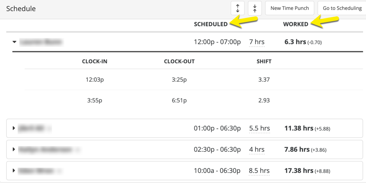Screen dimensions: 366x184
Task: Click the 17.38 hrs worked total
Action: click(299, 171)
